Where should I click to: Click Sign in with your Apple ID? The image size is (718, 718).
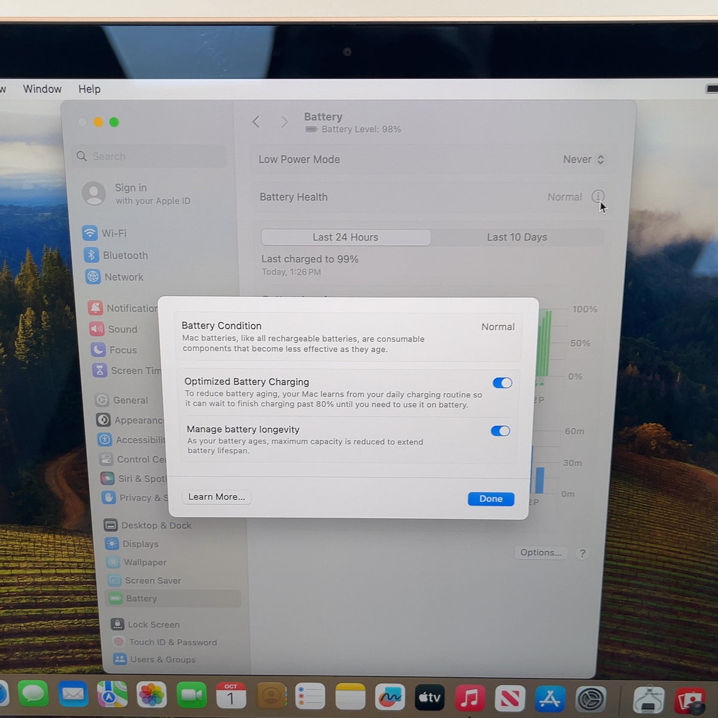point(138,194)
